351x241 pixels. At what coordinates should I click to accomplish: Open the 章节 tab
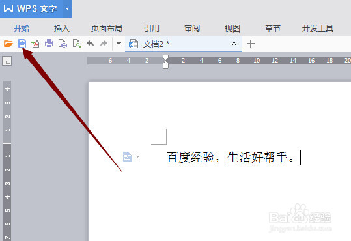(x=273, y=29)
